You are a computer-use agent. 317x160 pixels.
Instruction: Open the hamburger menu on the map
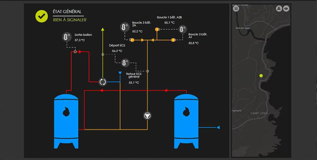[236, 8]
